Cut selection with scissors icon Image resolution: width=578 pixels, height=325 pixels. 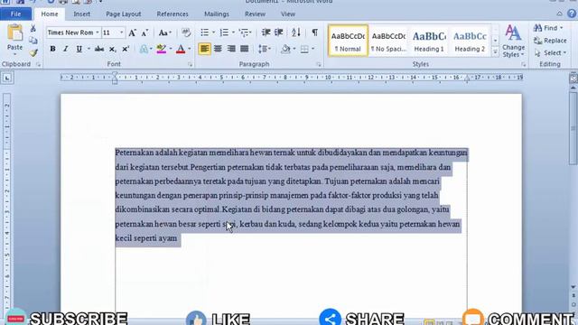[33, 28]
